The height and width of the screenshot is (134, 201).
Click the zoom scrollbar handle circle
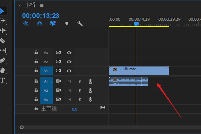tap(22, 127)
